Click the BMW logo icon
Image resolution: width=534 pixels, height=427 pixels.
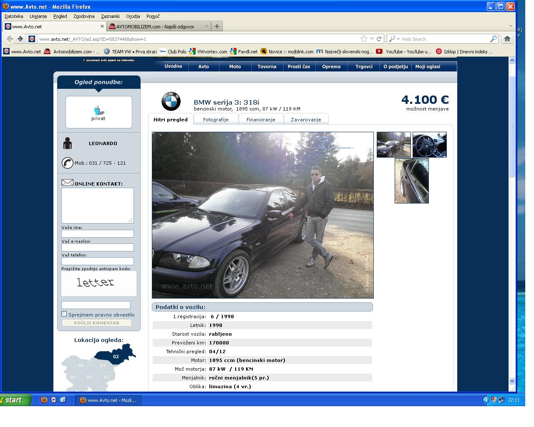pyautogui.click(x=171, y=101)
